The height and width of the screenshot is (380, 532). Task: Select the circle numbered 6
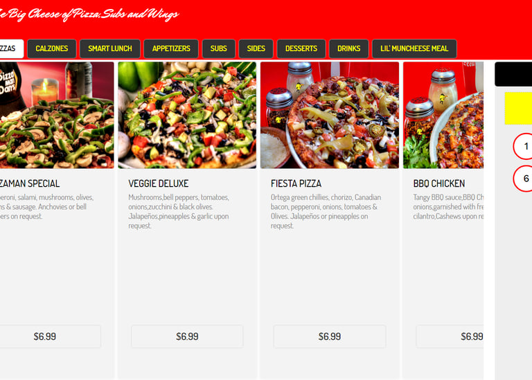[523, 179]
